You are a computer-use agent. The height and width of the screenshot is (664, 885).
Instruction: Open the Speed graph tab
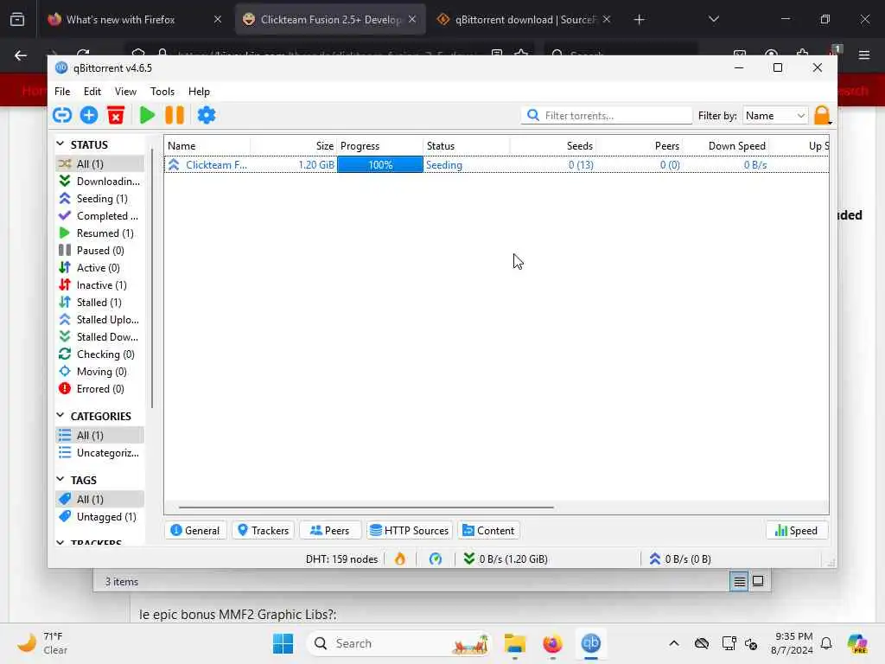(796, 531)
